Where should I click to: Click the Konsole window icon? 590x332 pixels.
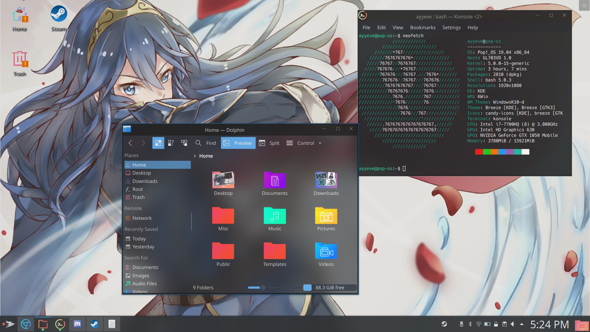pyautogui.click(x=363, y=15)
